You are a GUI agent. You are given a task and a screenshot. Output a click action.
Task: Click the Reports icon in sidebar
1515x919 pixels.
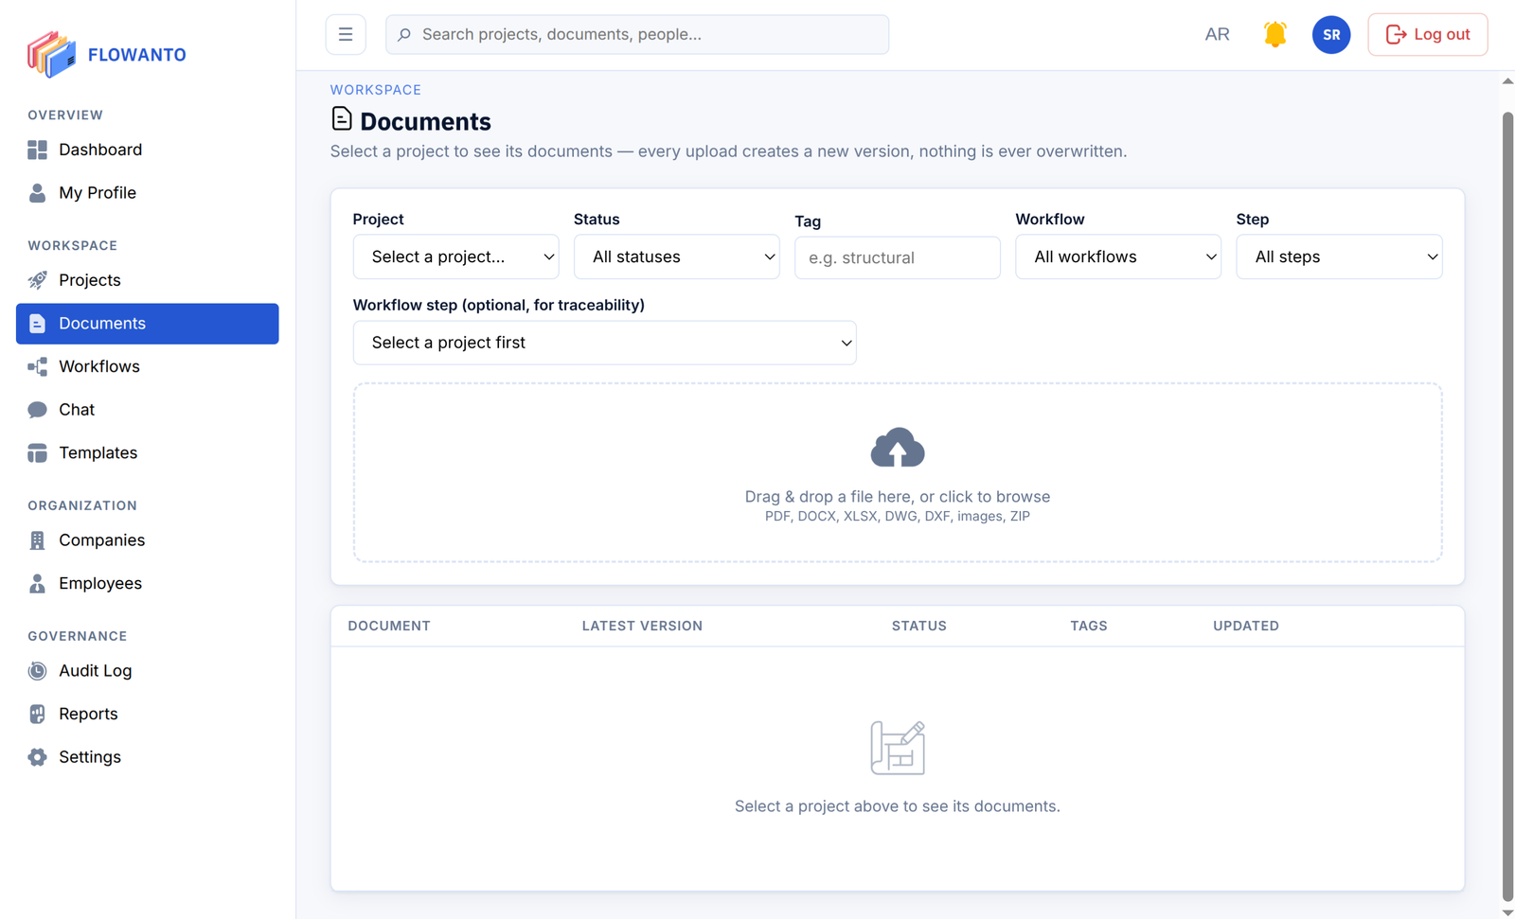click(x=37, y=715)
